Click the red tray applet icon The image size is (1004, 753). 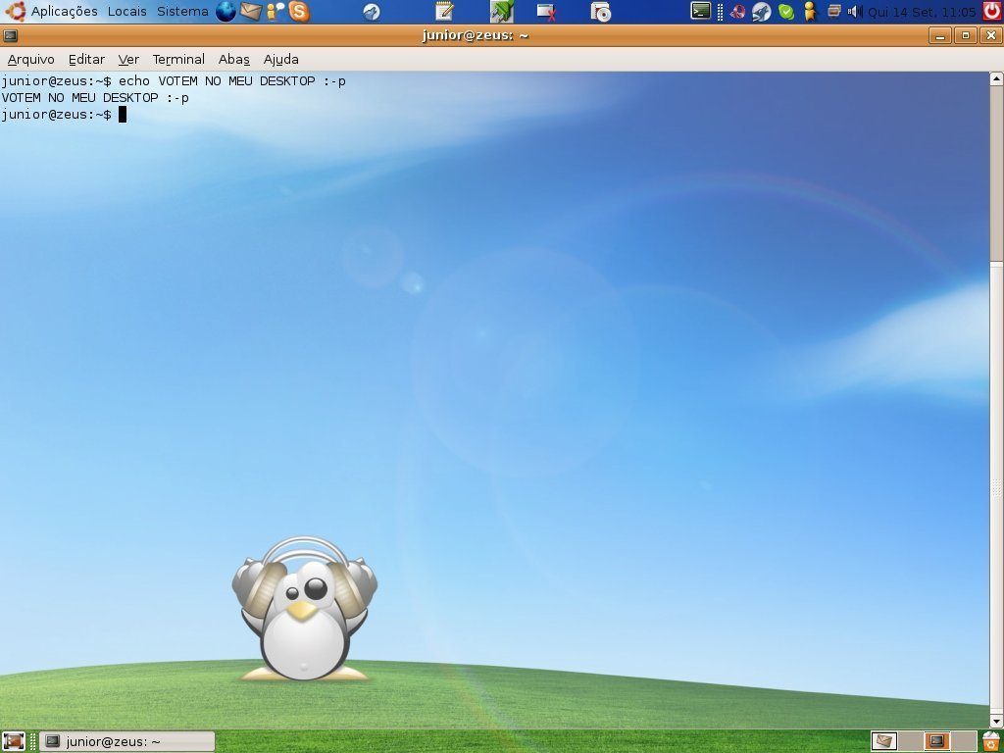click(737, 12)
